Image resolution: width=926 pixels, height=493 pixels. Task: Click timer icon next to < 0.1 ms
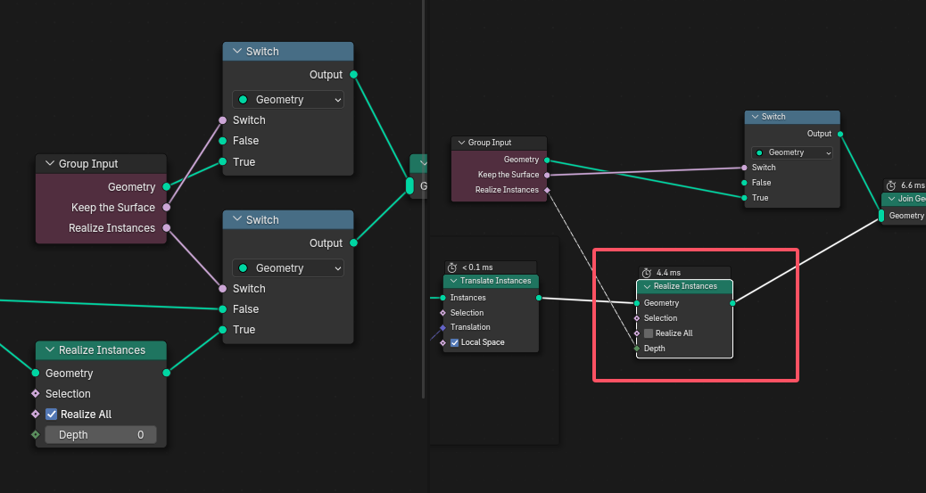pyautogui.click(x=452, y=267)
